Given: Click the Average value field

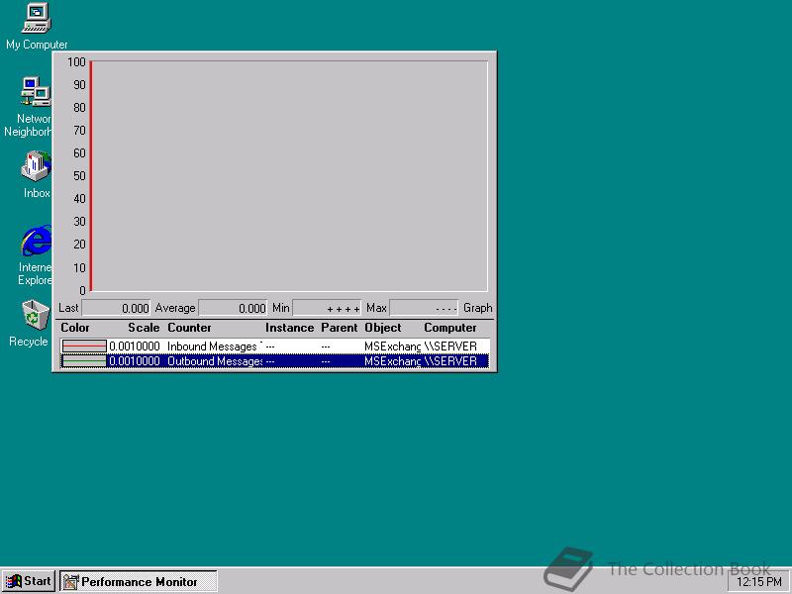Looking at the screenshot, I should 233,308.
